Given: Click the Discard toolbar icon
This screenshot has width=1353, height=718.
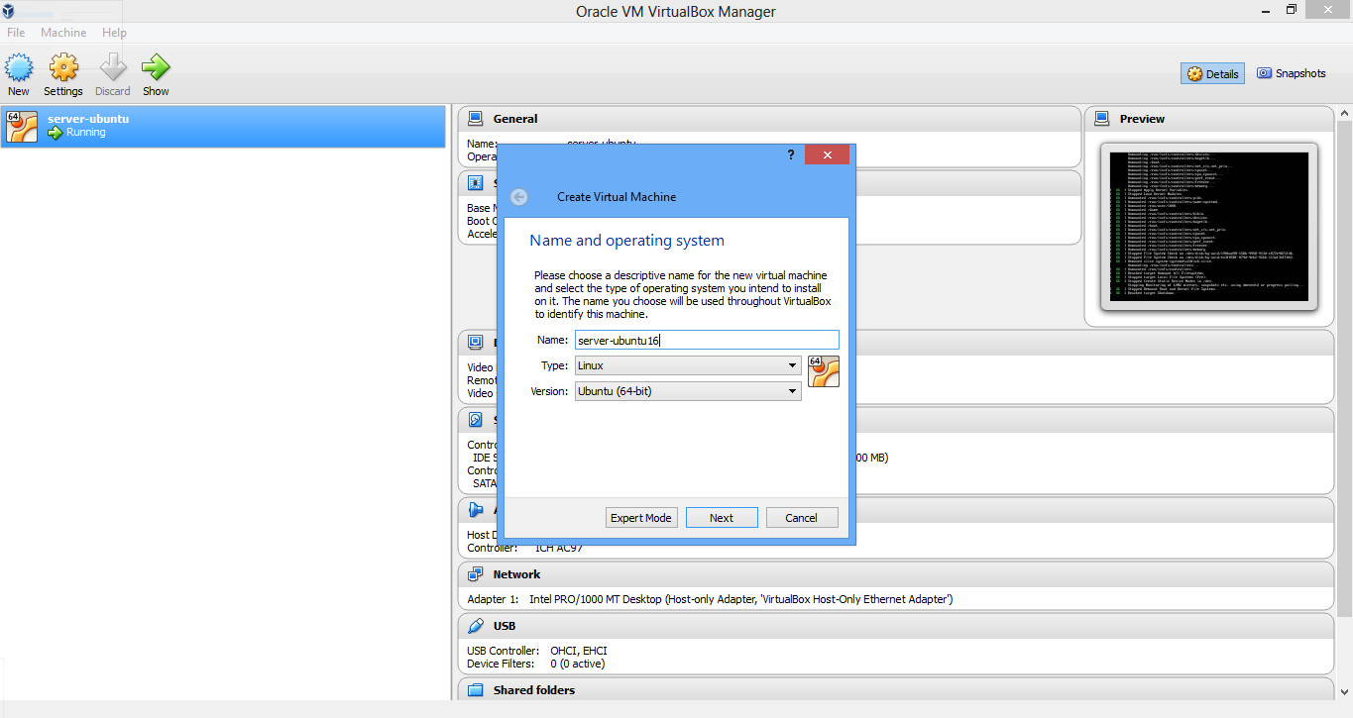Looking at the screenshot, I should coord(113,67).
